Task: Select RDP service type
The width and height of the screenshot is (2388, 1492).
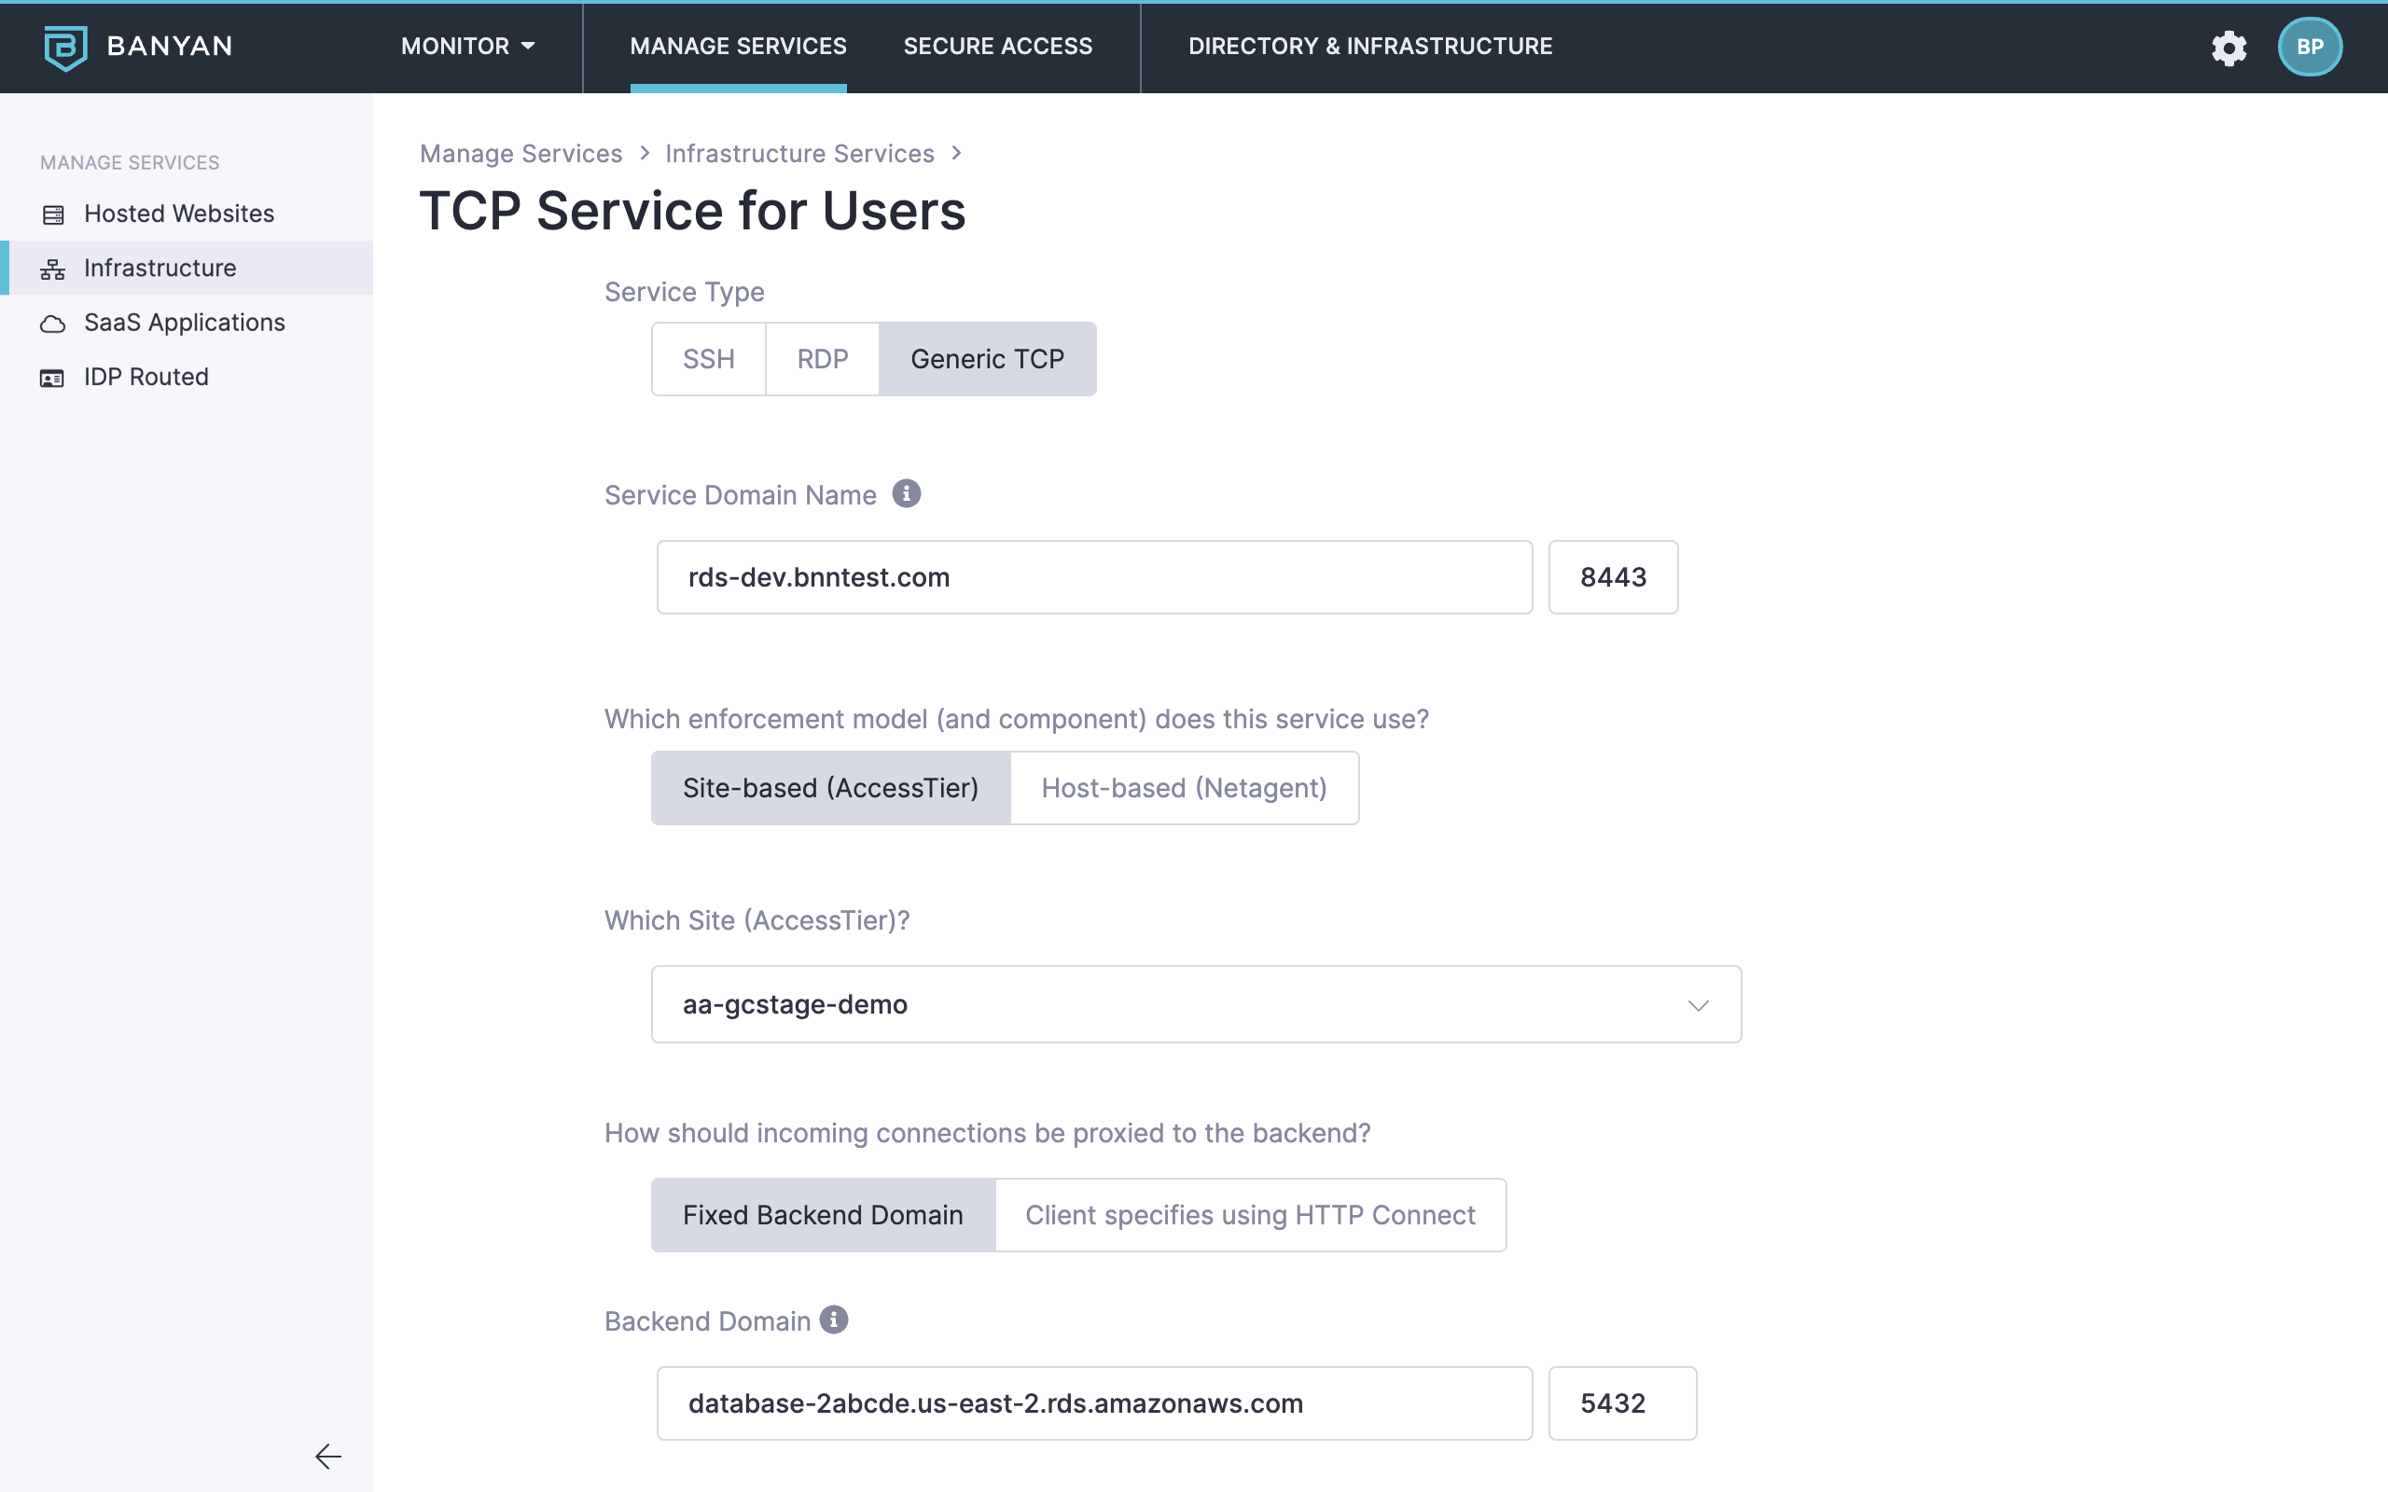Action: pyautogui.click(x=822, y=359)
